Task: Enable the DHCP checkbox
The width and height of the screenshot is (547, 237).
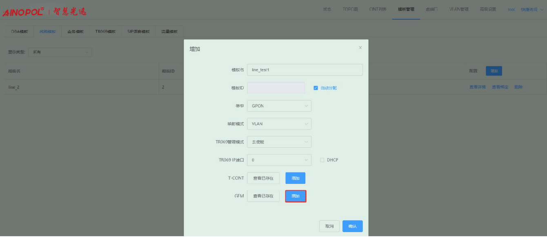Action: pyautogui.click(x=322, y=160)
